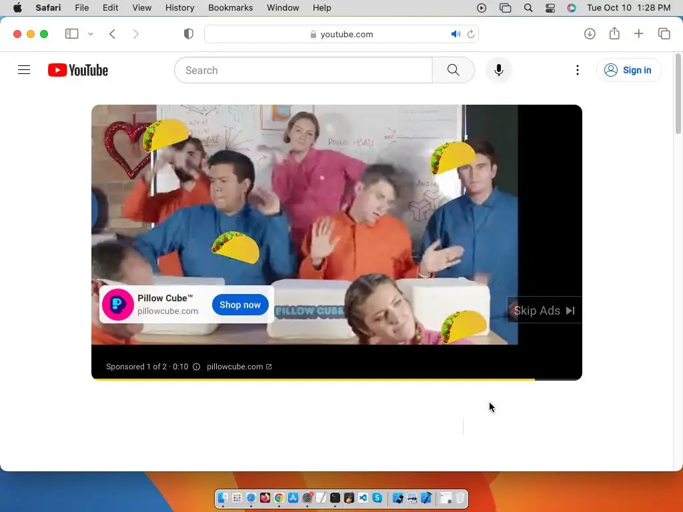Image resolution: width=683 pixels, height=512 pixels.
Task: Open Launchpad from the Dock
Action: click(237, 497)
